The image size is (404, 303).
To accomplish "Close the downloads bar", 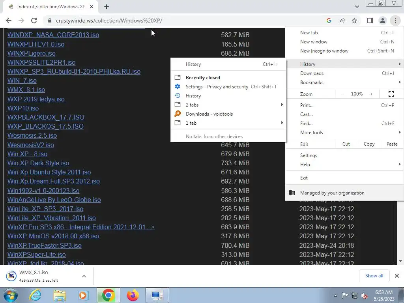I will tap(397, 276).
